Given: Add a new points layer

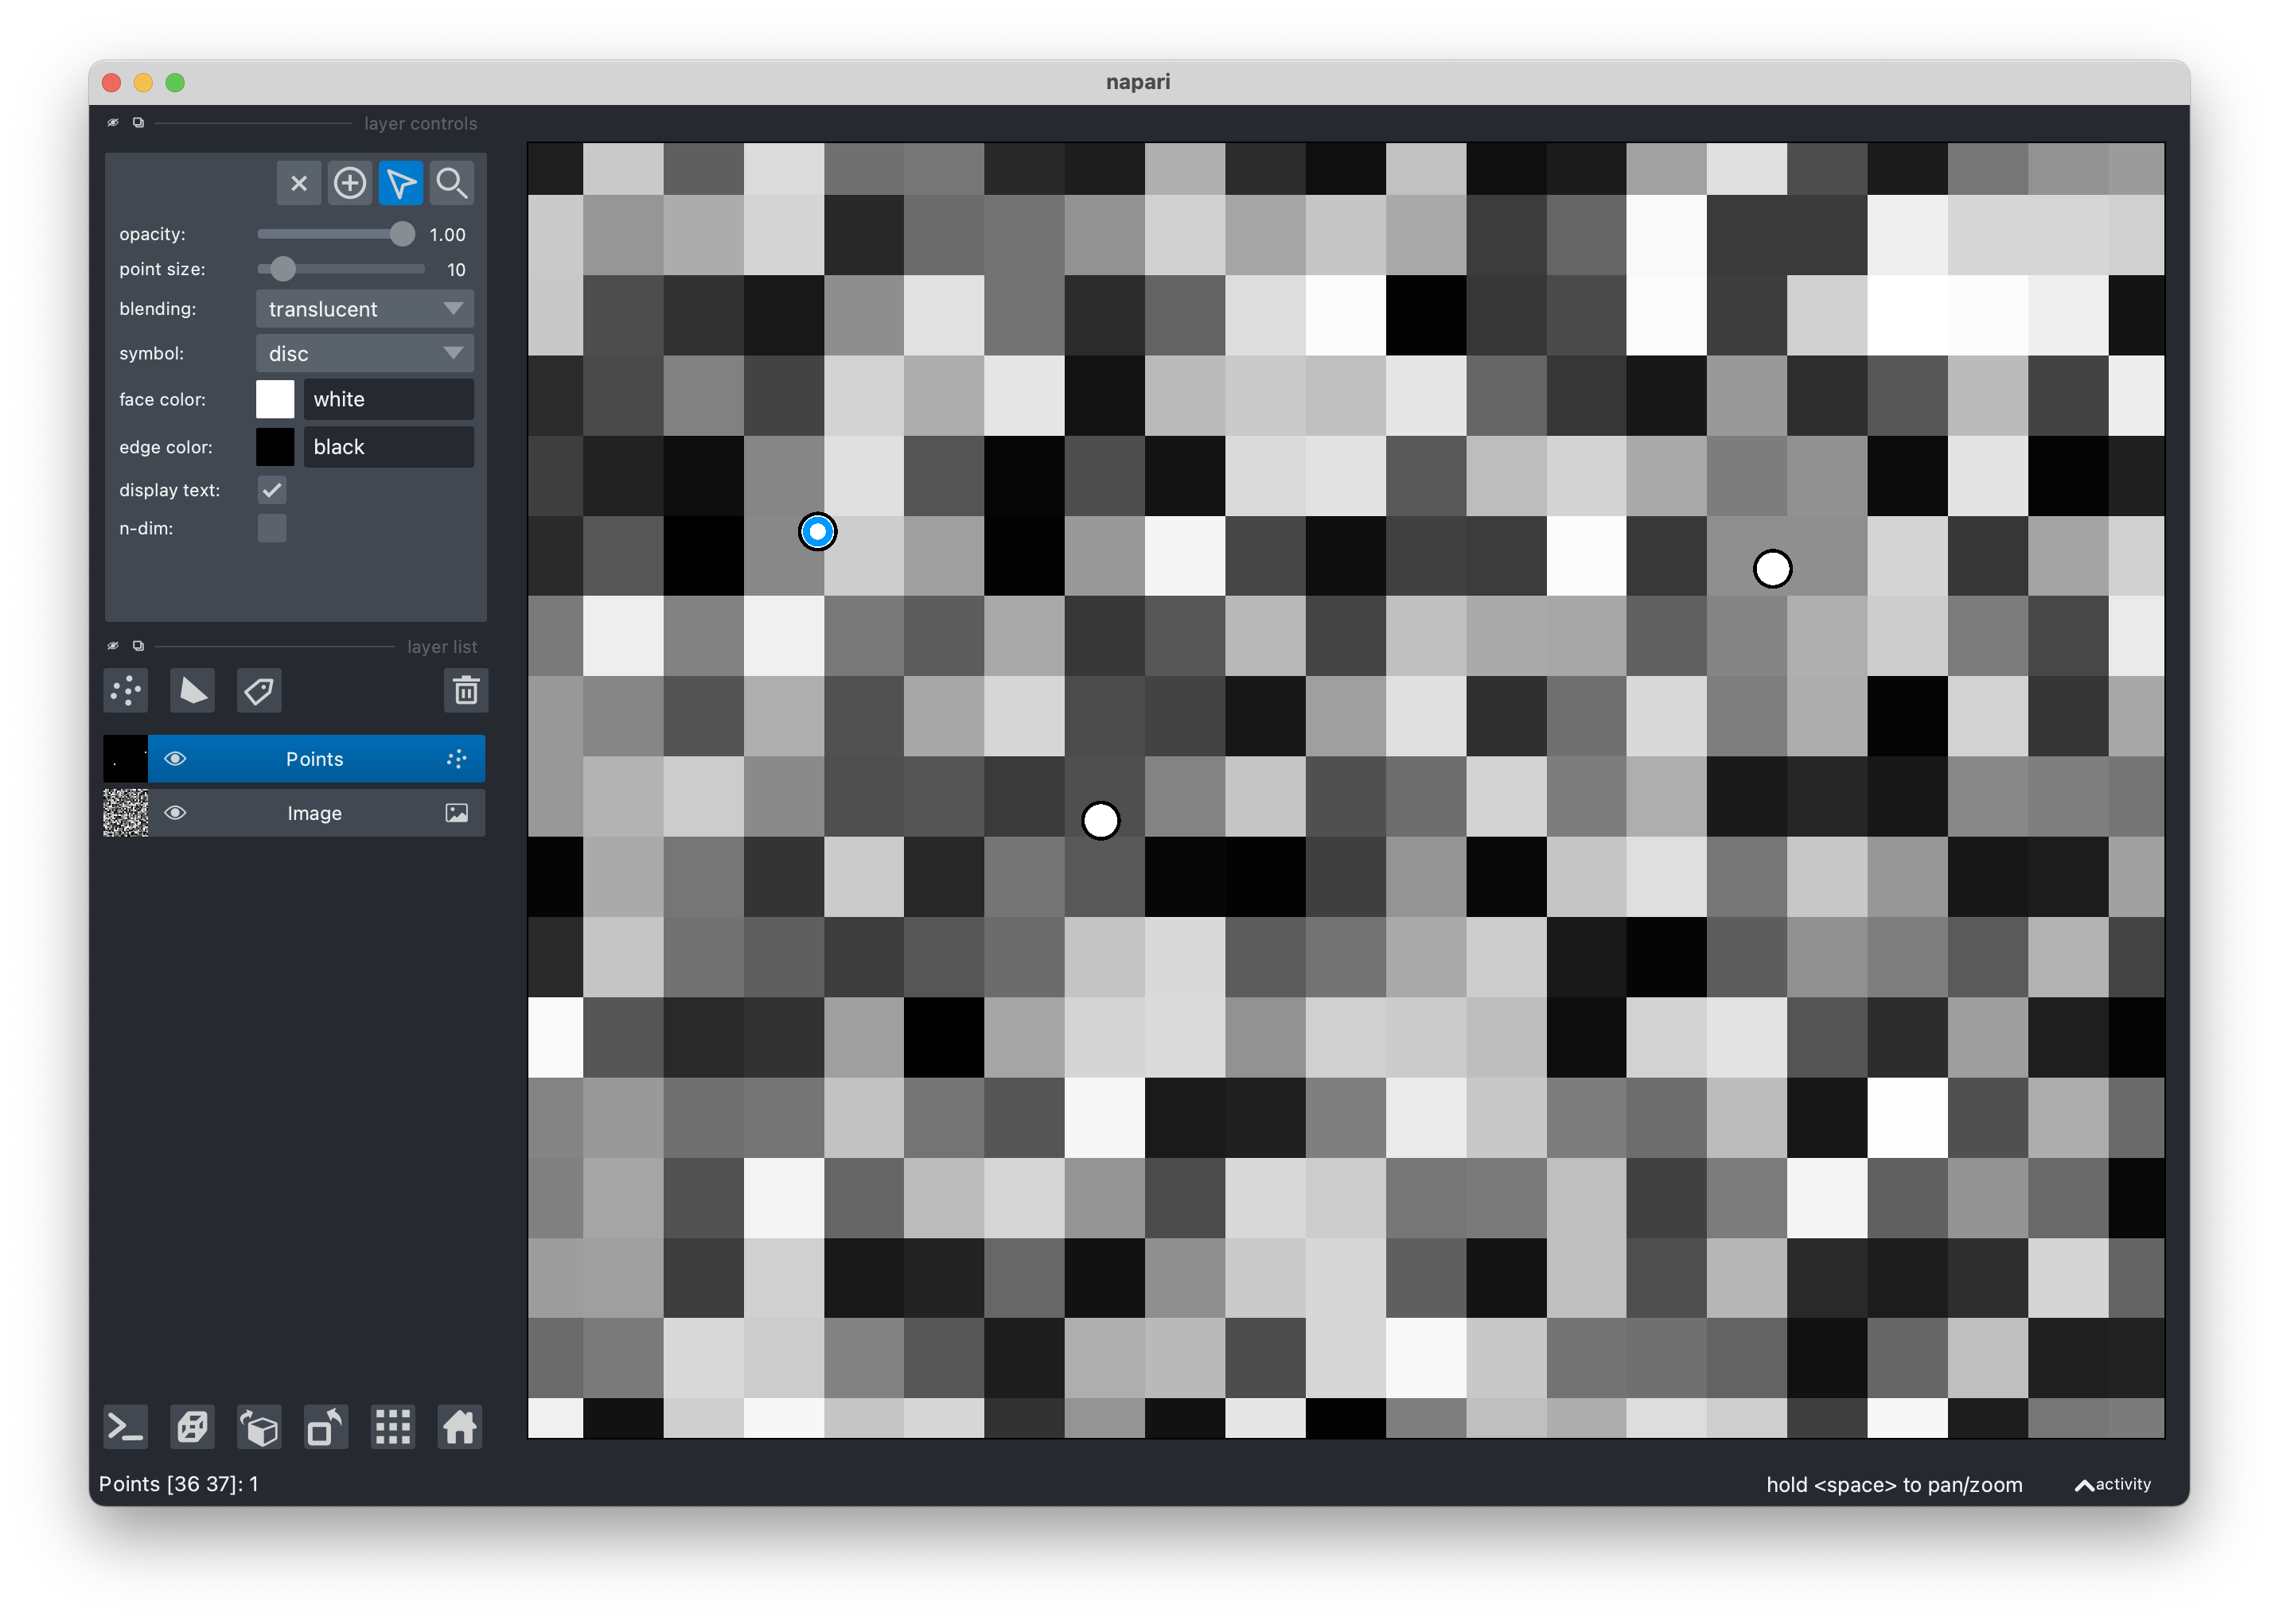Looking at the screenshot, I should pos(125,690).
